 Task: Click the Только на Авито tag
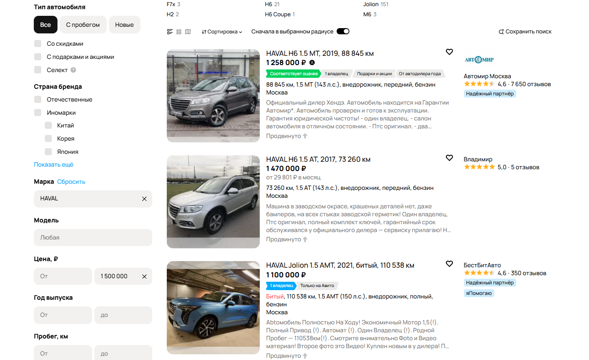pos(317,286)
